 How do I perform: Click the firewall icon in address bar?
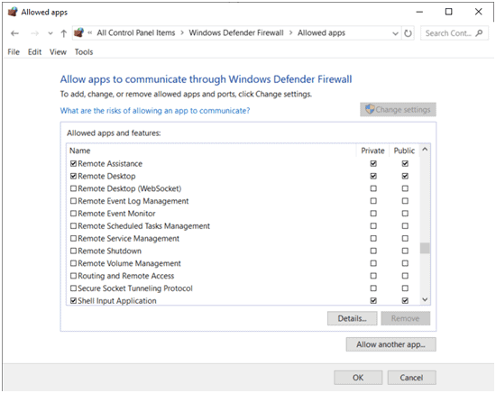coord(78,32)
